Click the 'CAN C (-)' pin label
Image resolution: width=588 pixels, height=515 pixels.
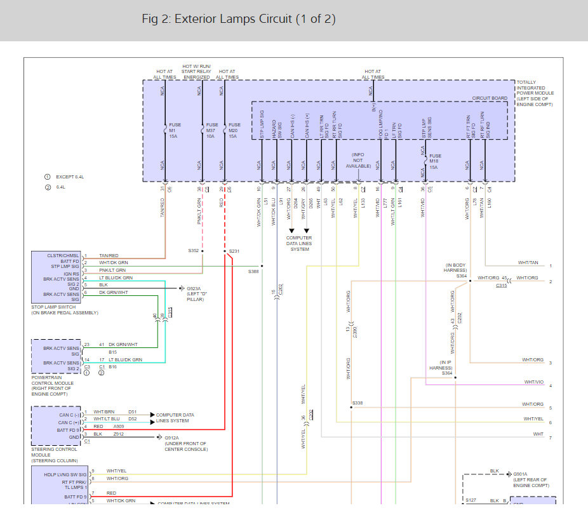(x=69, y=415)
